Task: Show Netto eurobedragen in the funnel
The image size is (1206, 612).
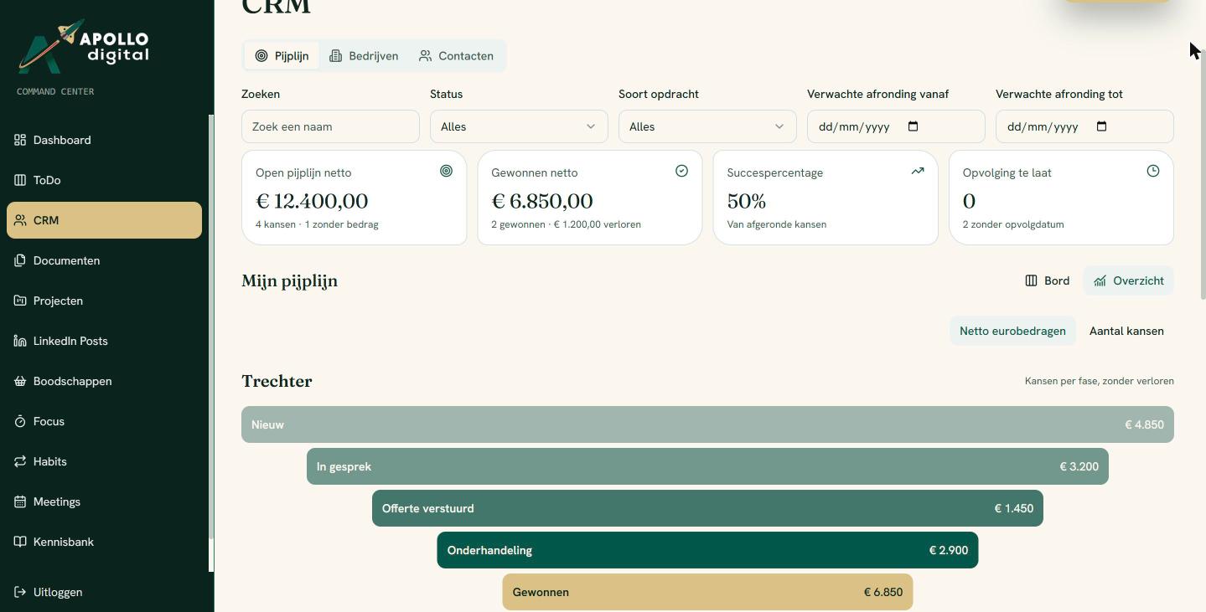Action: [1012, 331]
